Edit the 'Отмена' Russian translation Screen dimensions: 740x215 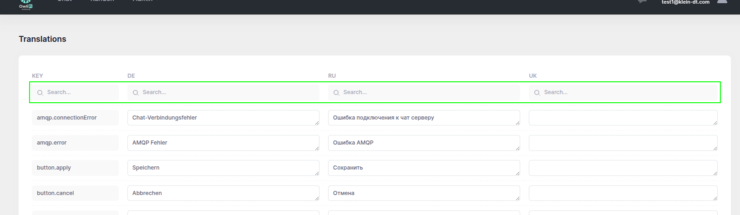[x=423, y=193]
